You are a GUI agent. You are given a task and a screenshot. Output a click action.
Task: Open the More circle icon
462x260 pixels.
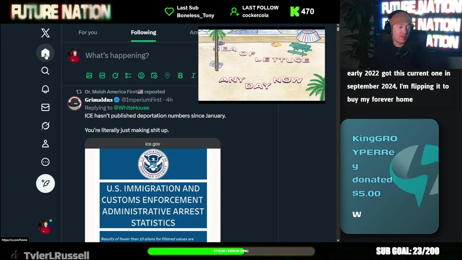pos(45,162)
